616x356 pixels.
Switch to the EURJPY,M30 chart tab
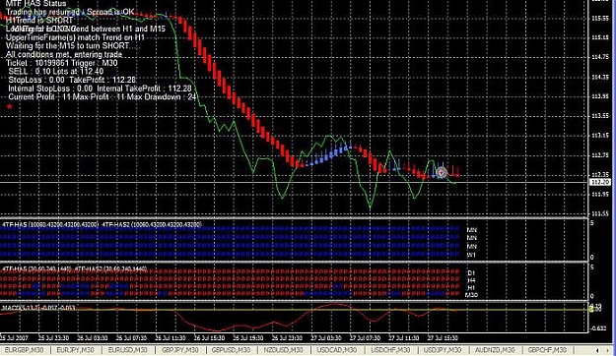coord(75,350)
